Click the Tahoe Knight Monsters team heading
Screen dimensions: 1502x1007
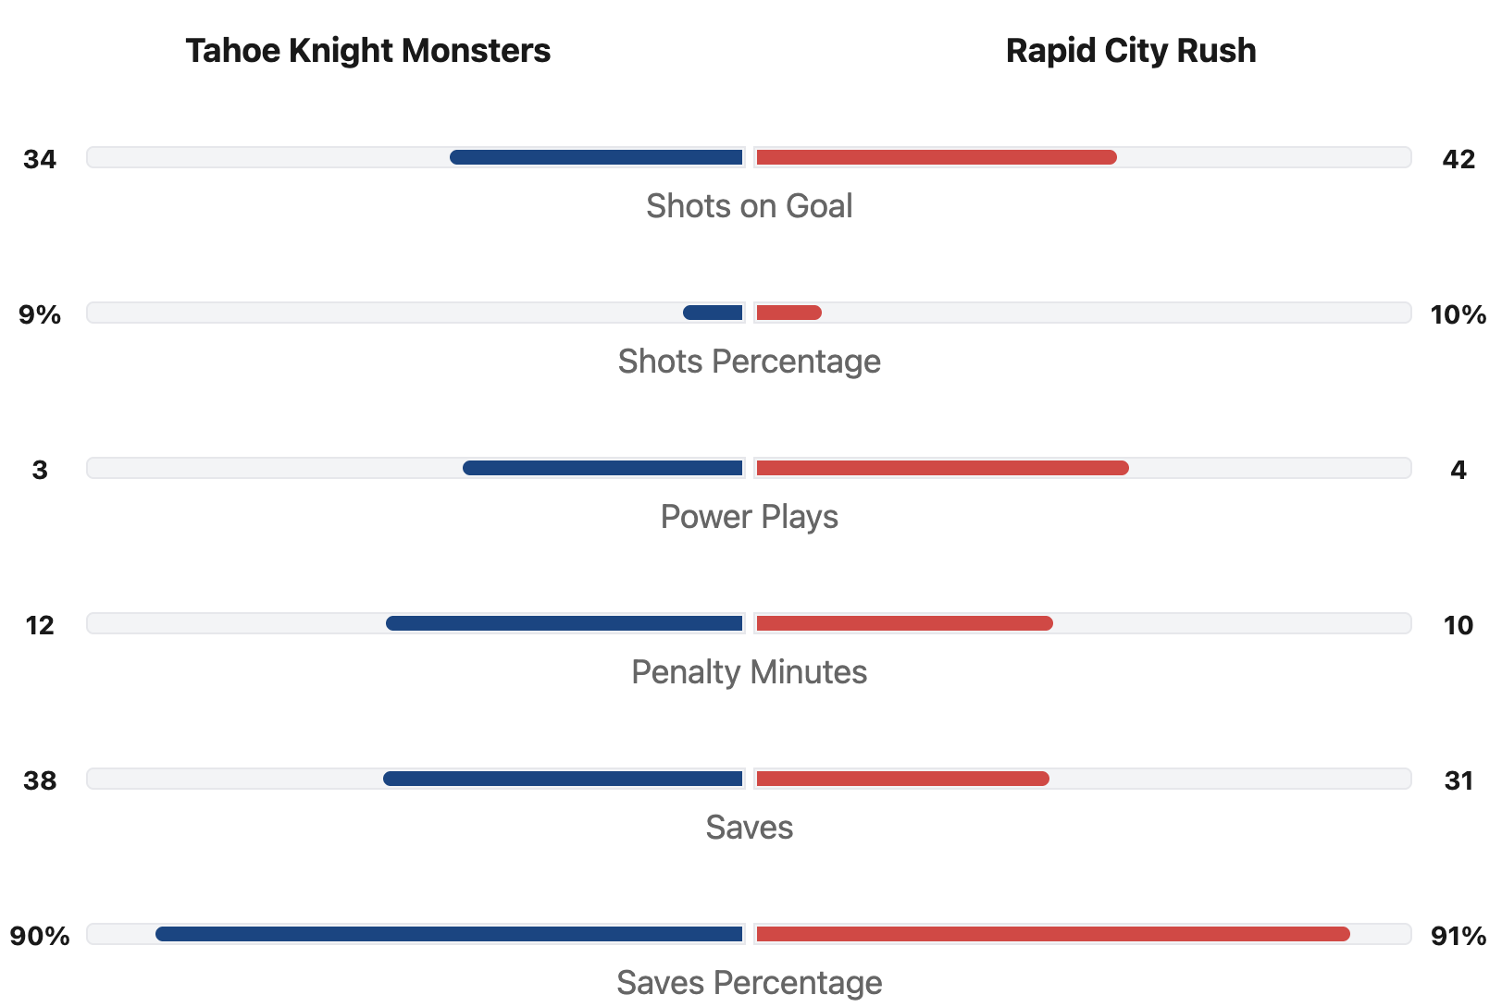pyautogui.click(x=367, y=51)
